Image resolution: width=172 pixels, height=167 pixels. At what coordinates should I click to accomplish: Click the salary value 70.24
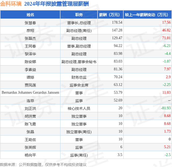point(118,77)
